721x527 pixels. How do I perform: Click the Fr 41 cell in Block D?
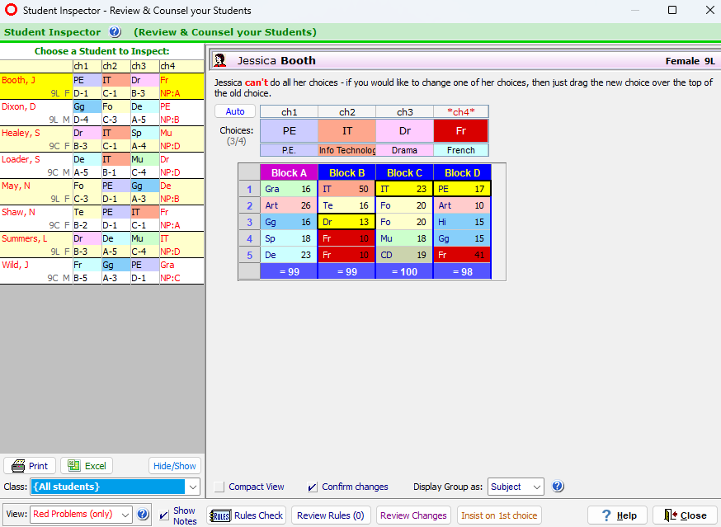click(462, 255)
